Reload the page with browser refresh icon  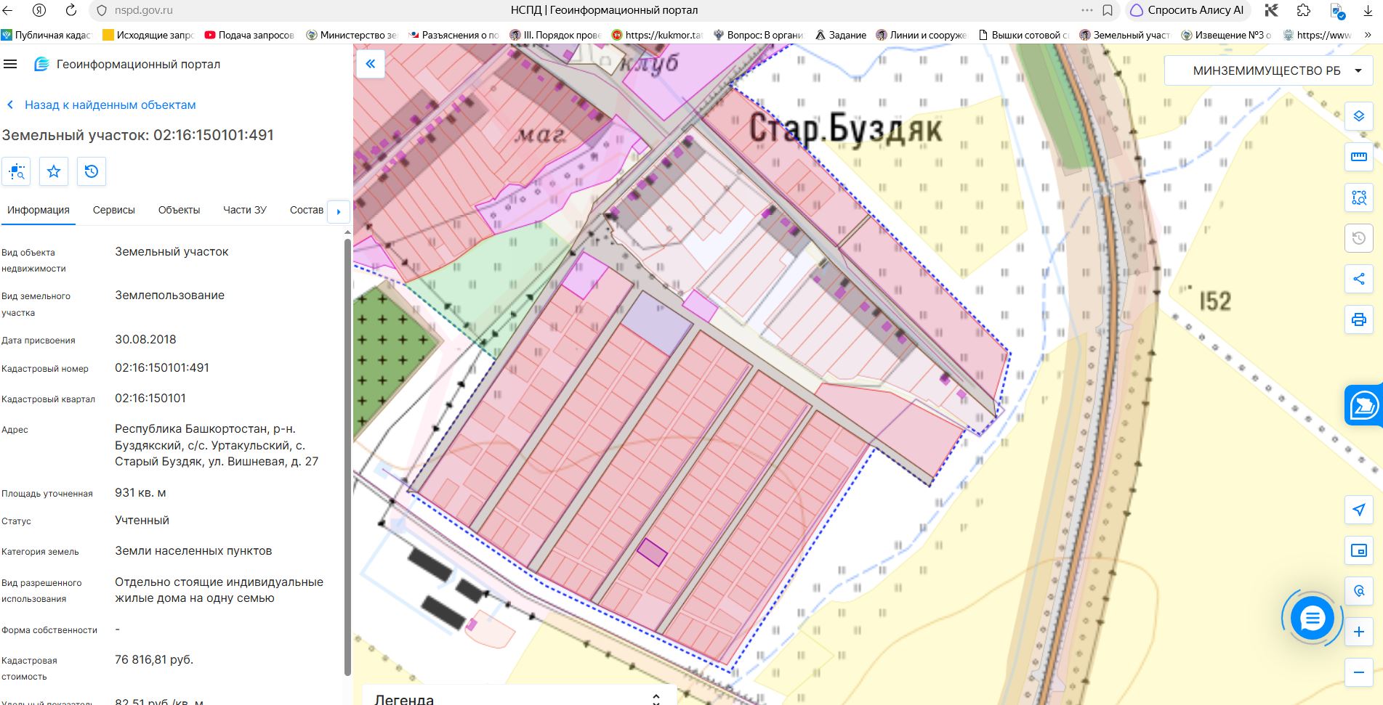coord(70,10)
